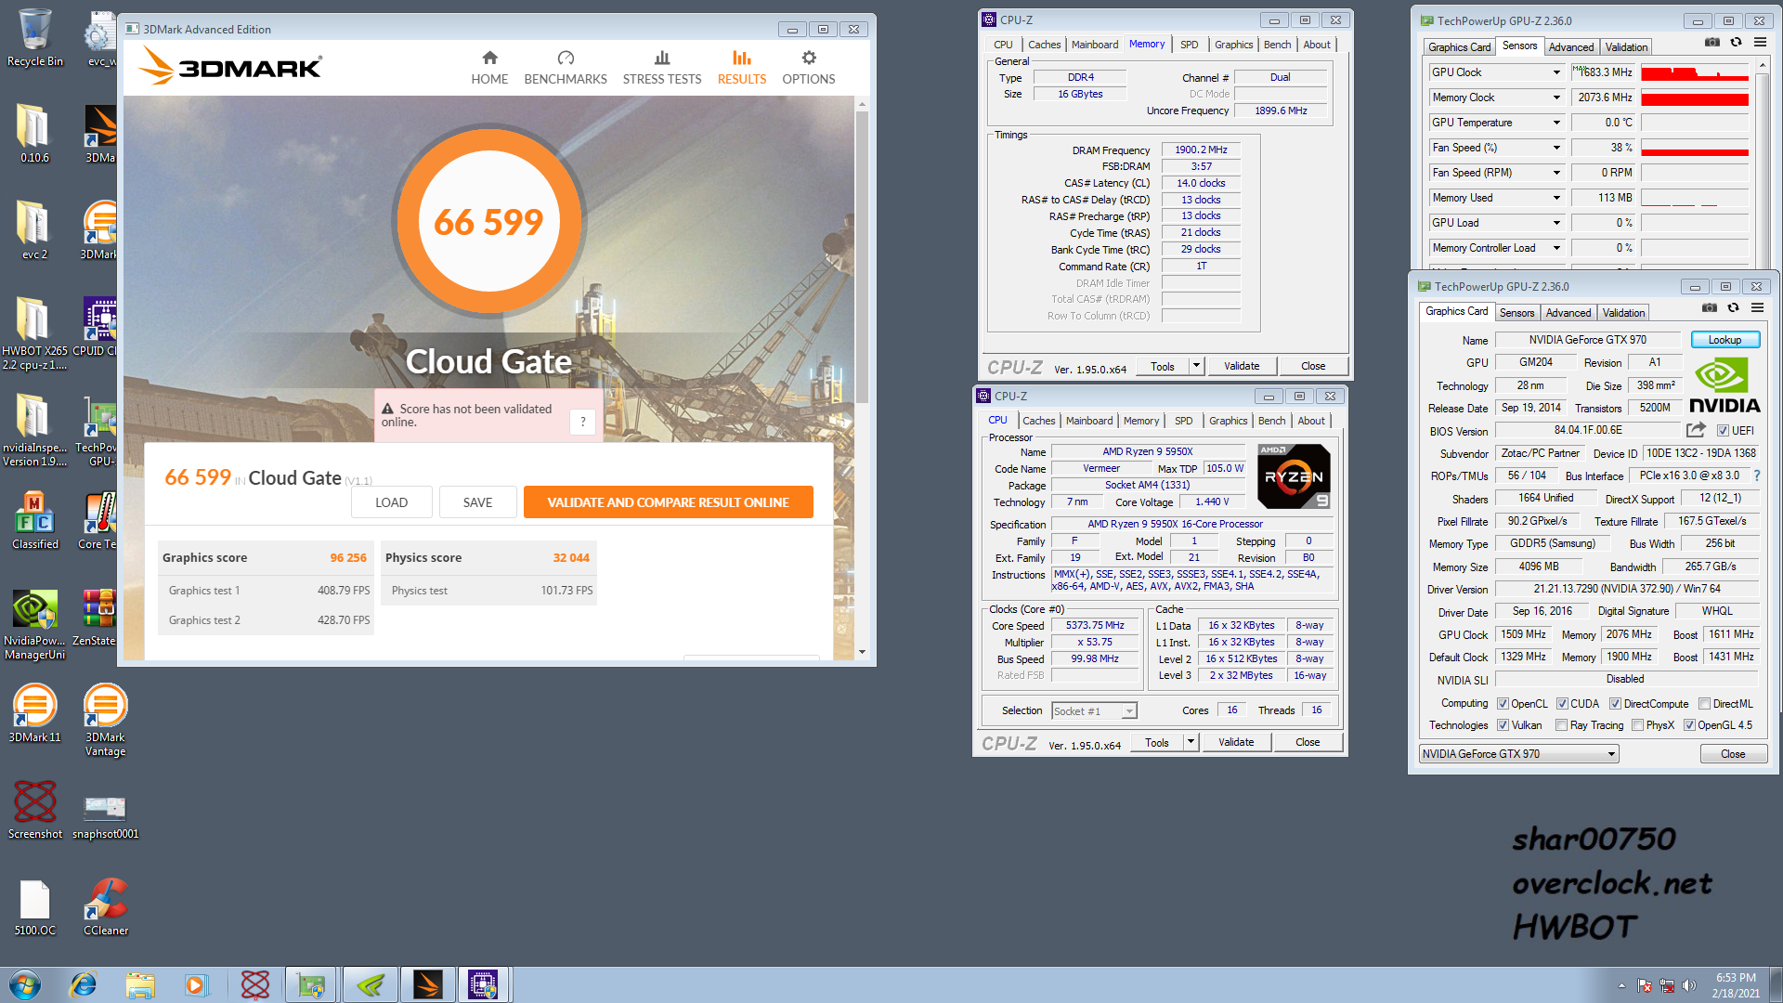
Task: Open CPU-Z taskbar icon
Action: click(x=483, y=984)
